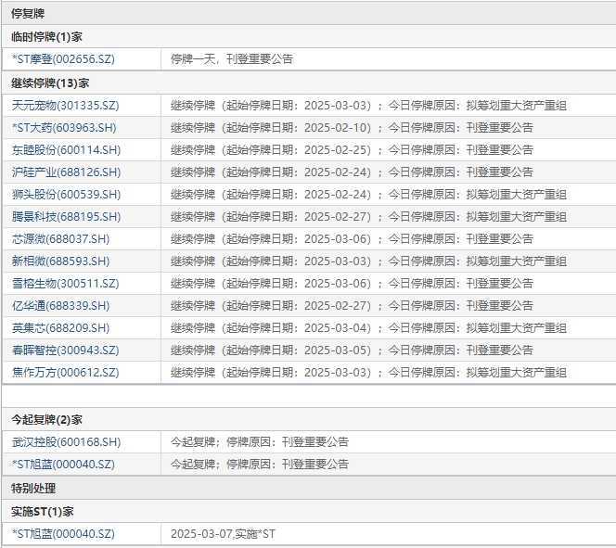Click 亿华通's suspension detail text
Viewport: 616px width, 548px height.
click(x=352, y=305)
